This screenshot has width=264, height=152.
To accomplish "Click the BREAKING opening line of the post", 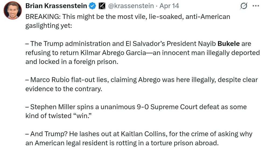I will 128,17.
